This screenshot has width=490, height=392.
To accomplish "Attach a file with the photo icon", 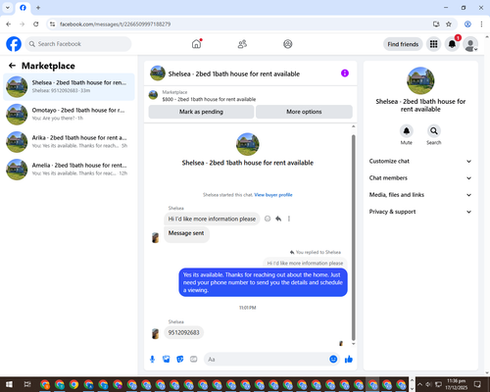I will click(x=167, y=360).
